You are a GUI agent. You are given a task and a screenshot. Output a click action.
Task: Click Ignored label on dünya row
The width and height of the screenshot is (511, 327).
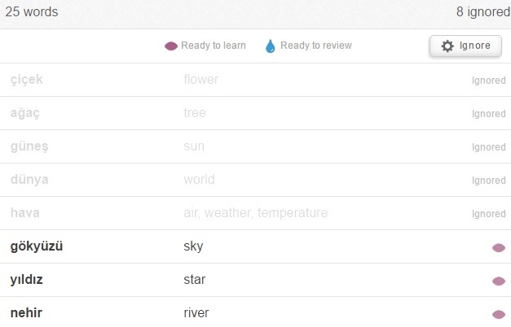coord(489,181)
